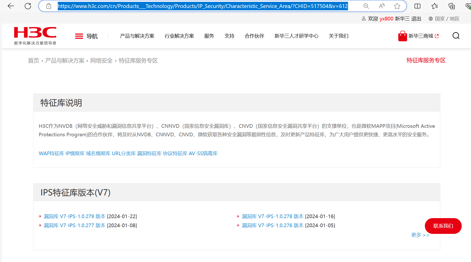Open the 服务 menu
The width and height of the screenshot is (471, 262).
[209, 36]
